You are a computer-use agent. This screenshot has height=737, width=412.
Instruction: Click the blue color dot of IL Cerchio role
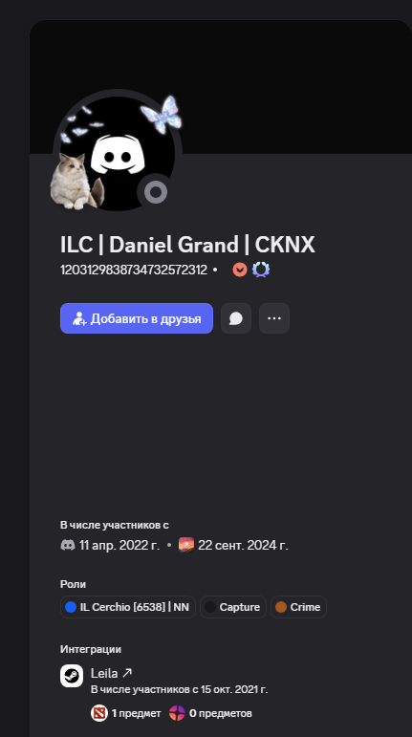71,607
